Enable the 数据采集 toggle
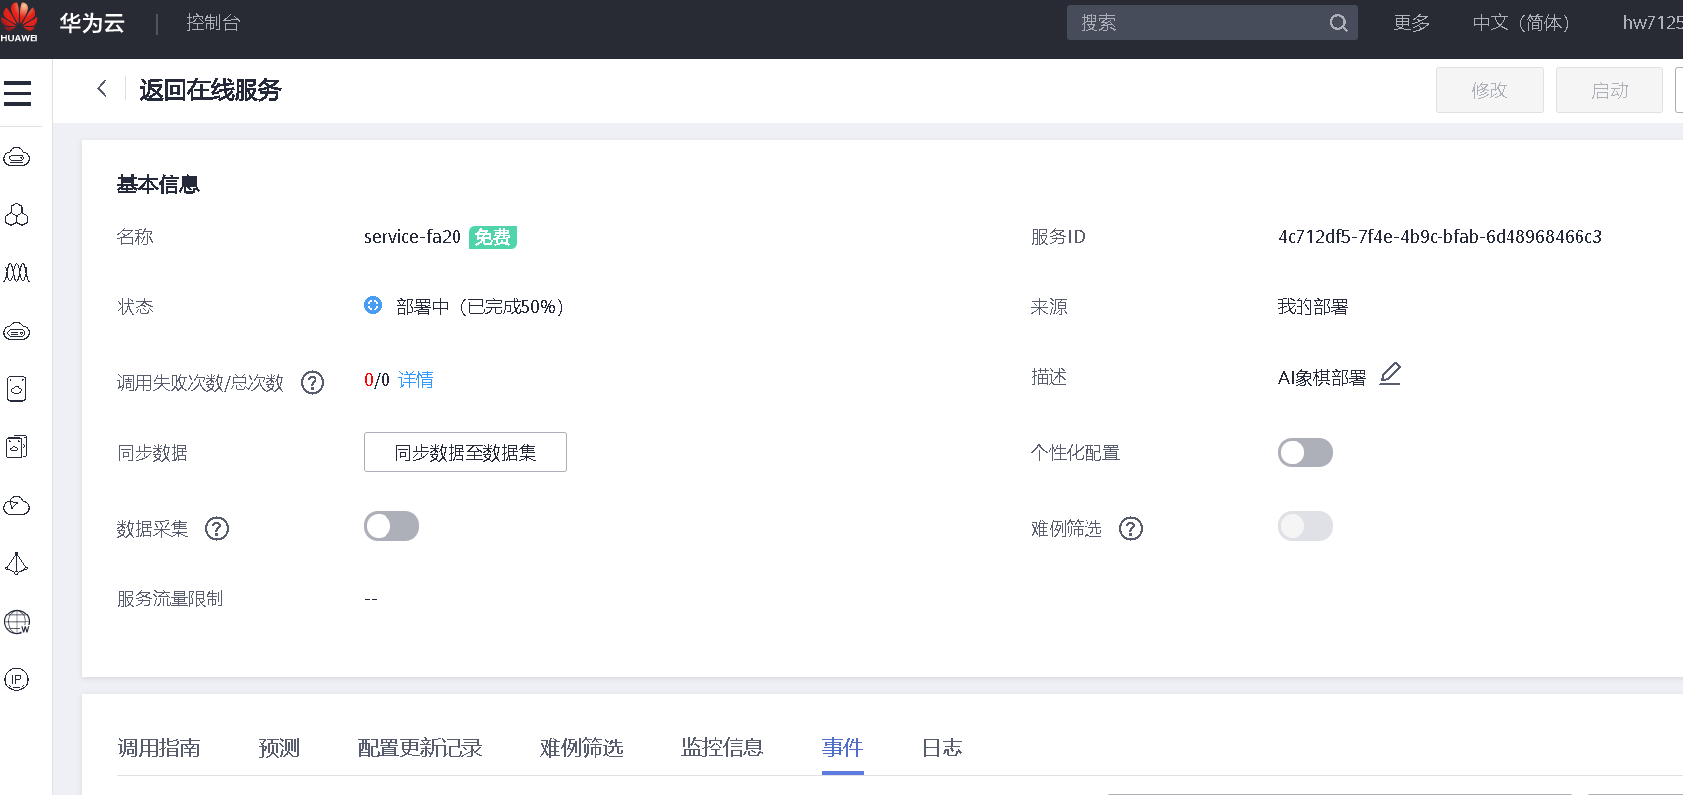This screenshot has height=795, width=1683. coord(391,526)
